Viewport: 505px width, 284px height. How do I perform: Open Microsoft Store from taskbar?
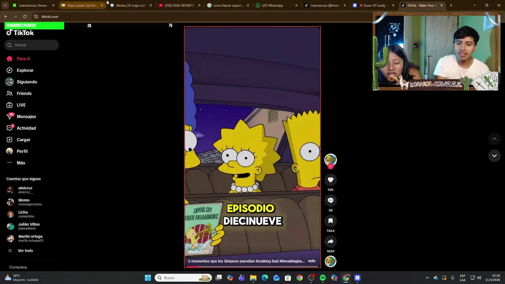pos(288,278)
